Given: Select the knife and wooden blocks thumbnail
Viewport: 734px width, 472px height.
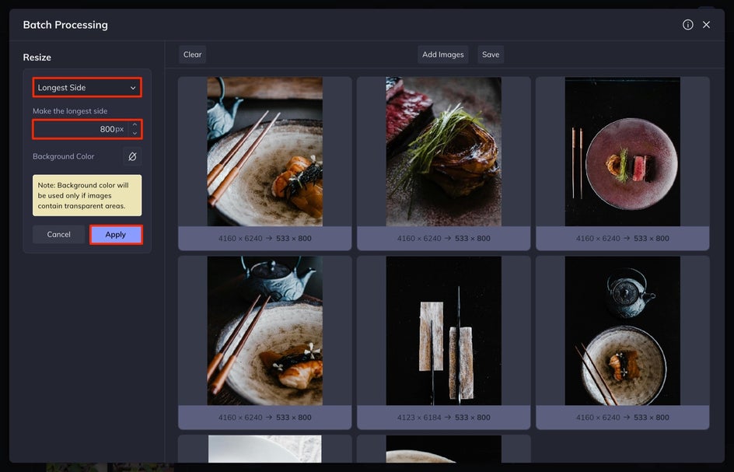Looking at the screenshot, I should click(x=444, y=330).
